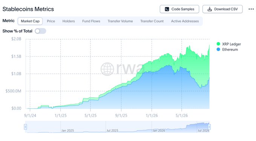Click the Show % of Total label
The image size is (256, 141).
pyautogui.click(x=17, y=31)
